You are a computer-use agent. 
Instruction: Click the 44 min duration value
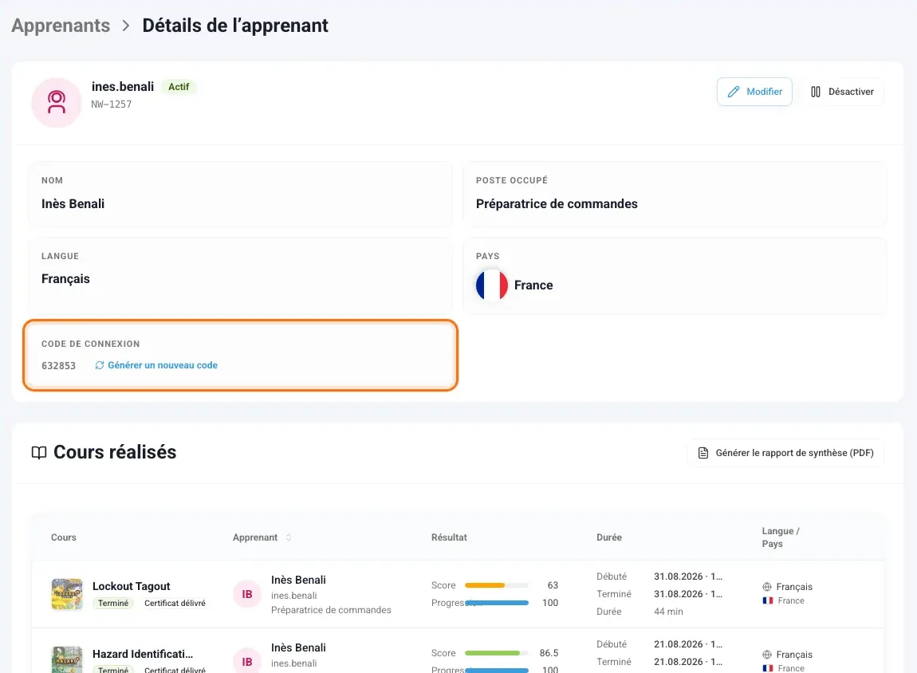point(668,612)
